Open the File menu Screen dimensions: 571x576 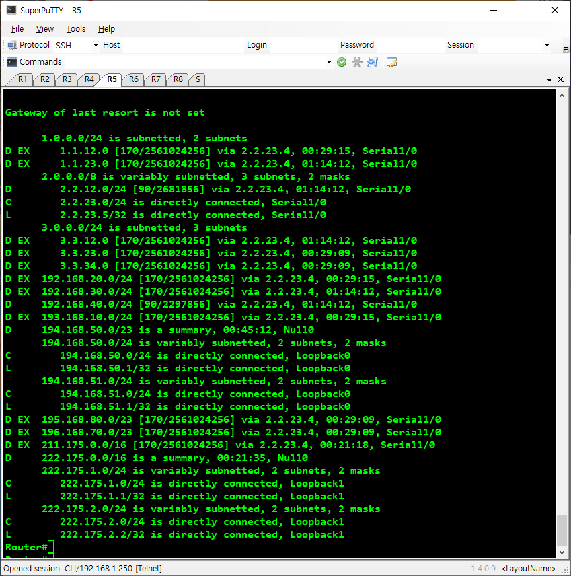coord(17,29)
